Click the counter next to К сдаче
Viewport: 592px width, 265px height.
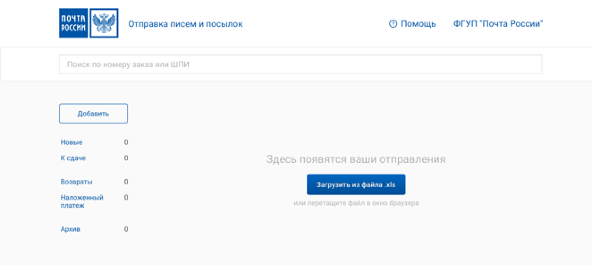click(126, 158)
